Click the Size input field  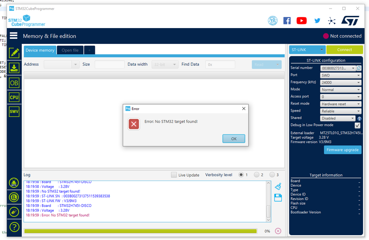click(109, 65)
